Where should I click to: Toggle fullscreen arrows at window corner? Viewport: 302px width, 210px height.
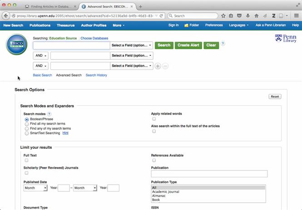(x=298, y=5)
